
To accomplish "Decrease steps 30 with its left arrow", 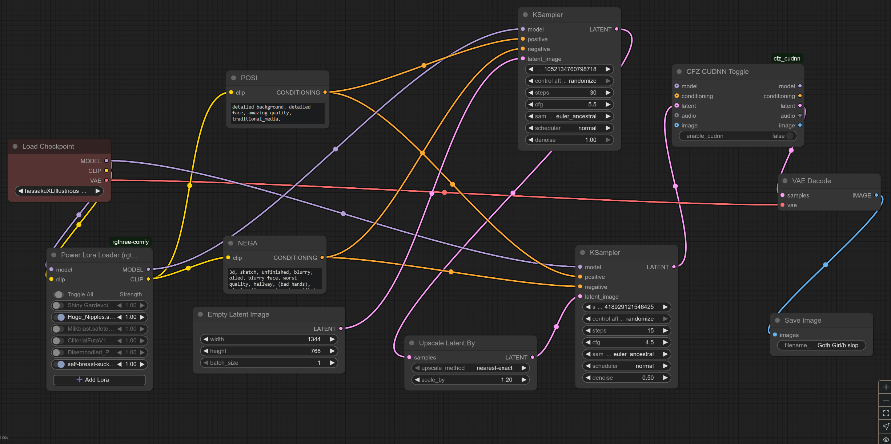I will 531,93.
